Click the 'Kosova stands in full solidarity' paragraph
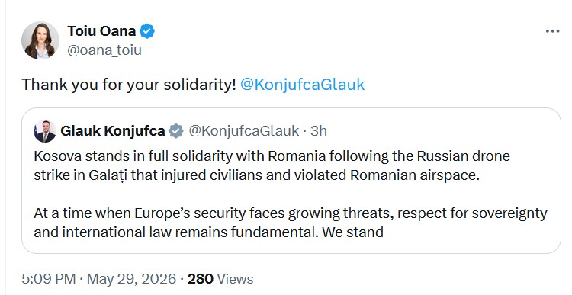 pos(272,165)
